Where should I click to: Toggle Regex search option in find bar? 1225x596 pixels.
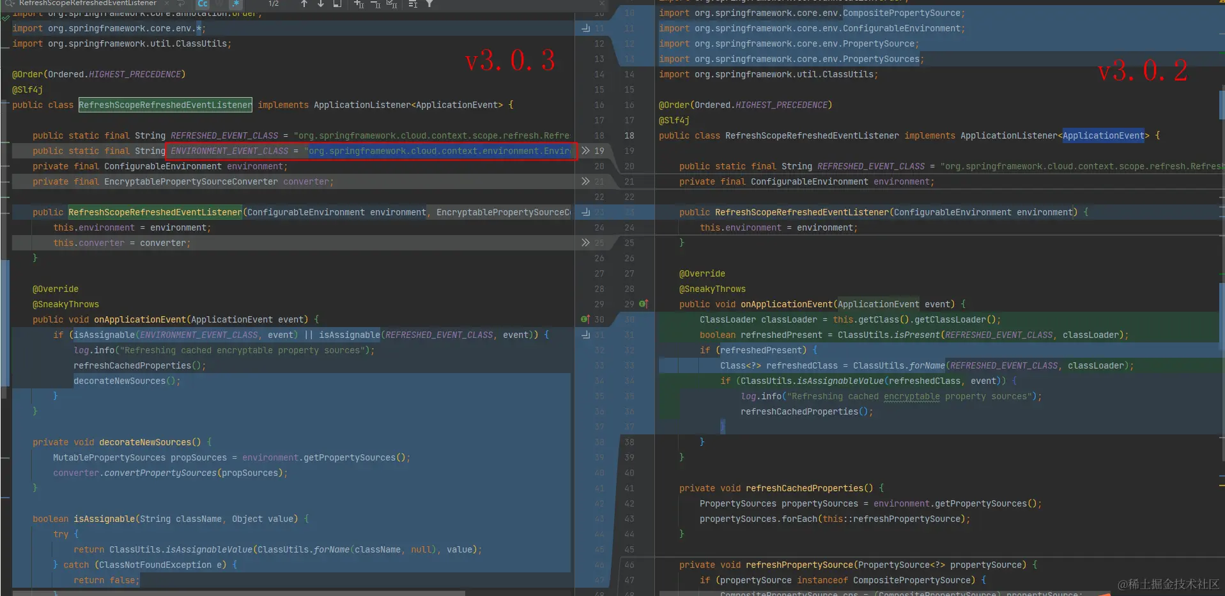click(x=236, y=4)
